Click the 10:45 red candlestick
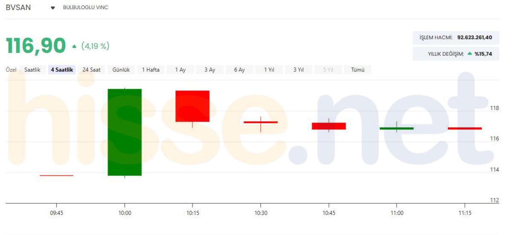This screenshot has height=235, width=512. tap(329, 126)
